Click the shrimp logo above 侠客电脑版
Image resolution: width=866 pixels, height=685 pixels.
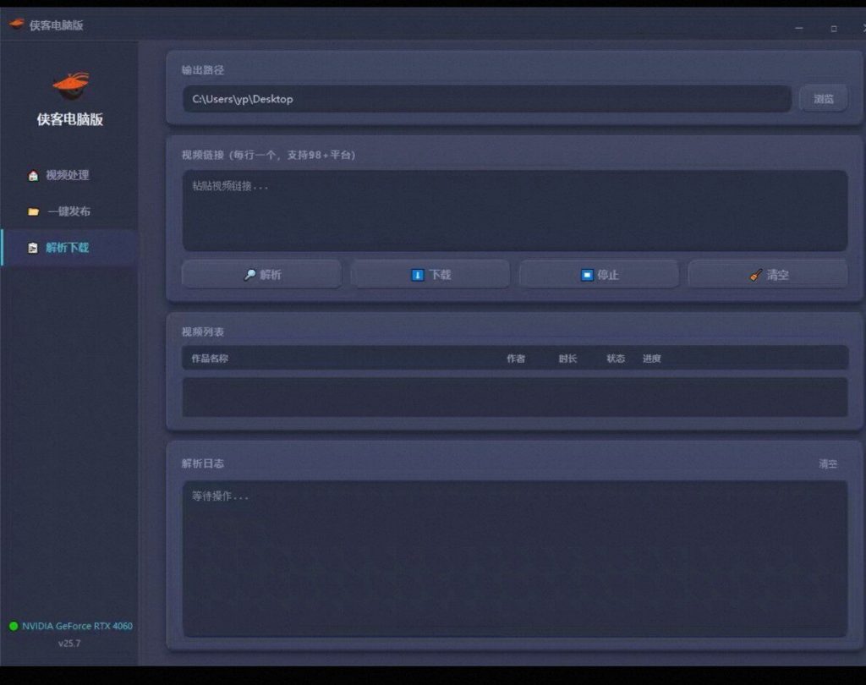[71, 85]
